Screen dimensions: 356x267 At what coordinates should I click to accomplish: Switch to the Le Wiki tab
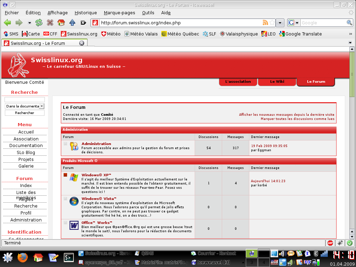pyautogui.click(x=277, y=81)
